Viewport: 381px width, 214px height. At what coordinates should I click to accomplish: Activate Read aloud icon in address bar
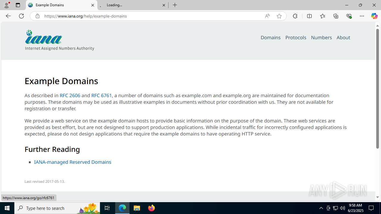[x=267, y=16]
